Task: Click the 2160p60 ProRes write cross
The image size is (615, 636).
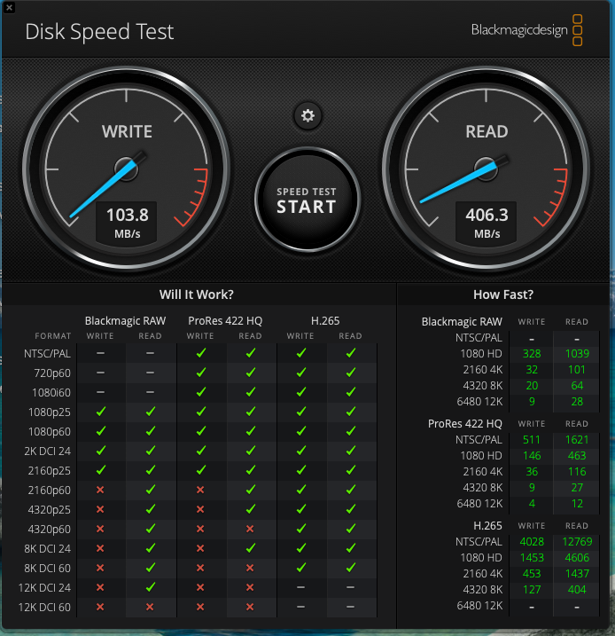Action: tap(200, 490)
